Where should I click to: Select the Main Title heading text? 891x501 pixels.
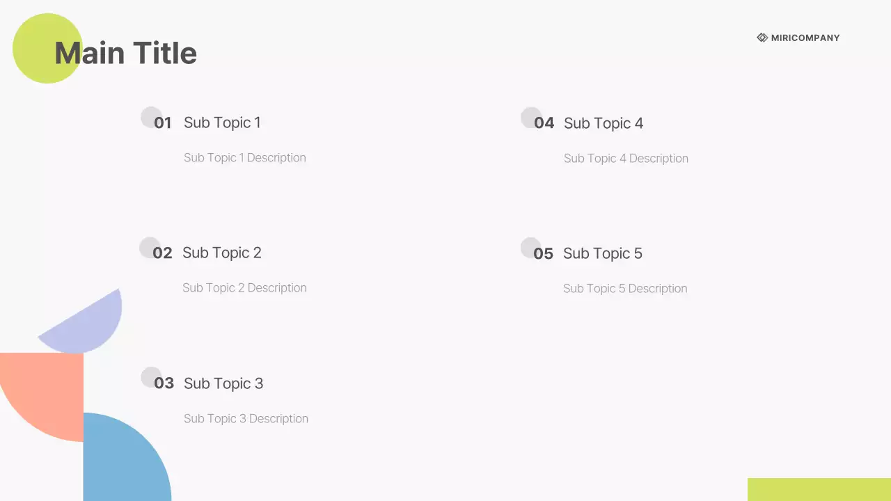point(126,53)
